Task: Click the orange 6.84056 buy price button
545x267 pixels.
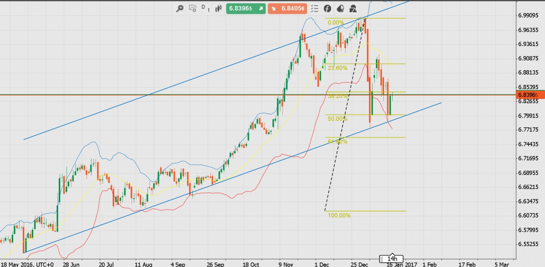Action: pyautogui.click(x=287, y=8)
